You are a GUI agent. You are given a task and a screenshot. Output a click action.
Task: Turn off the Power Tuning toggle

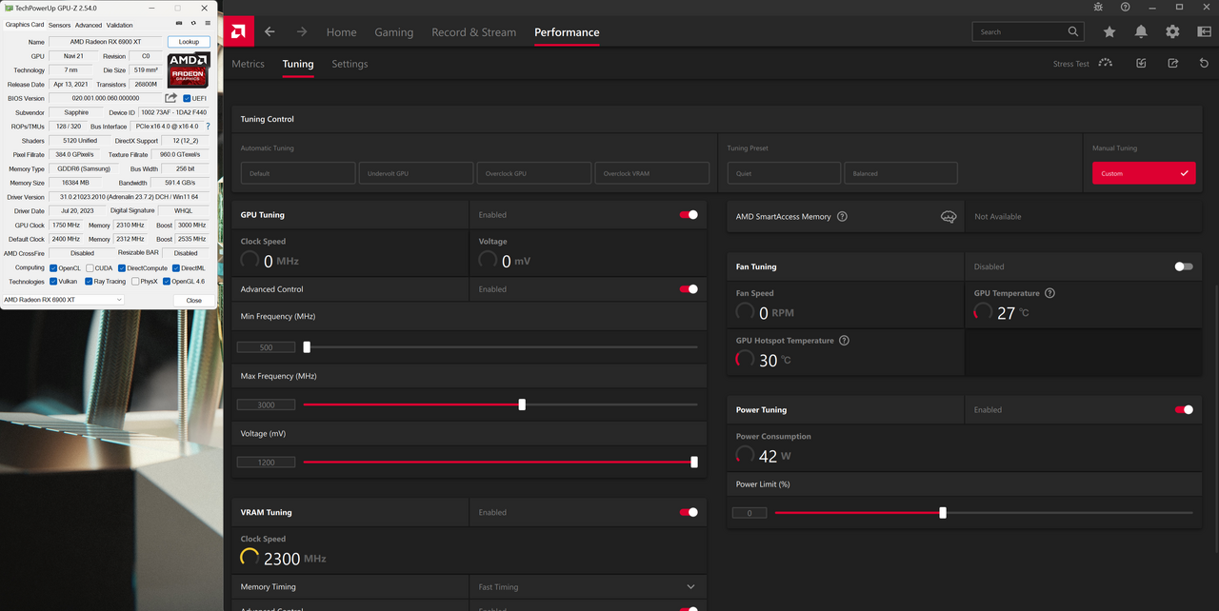[x=1184, y=410]
